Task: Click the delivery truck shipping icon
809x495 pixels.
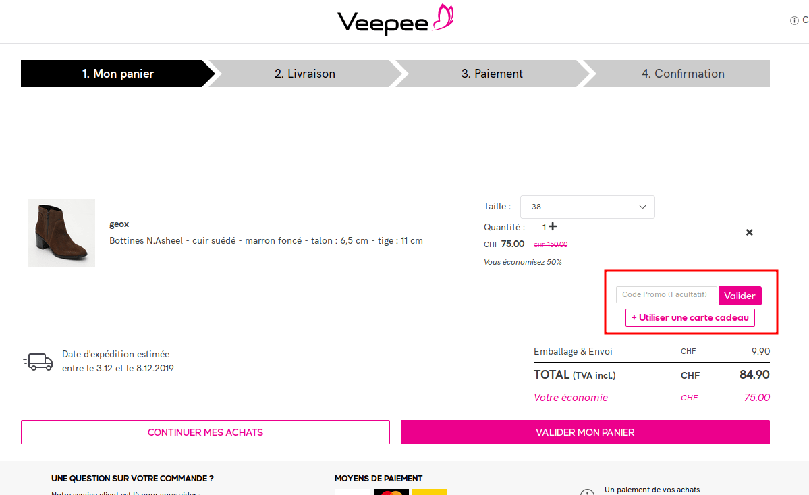Action: click(38, 362)
